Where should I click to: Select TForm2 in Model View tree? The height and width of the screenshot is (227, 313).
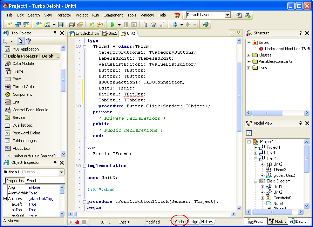tap(280, 170)
